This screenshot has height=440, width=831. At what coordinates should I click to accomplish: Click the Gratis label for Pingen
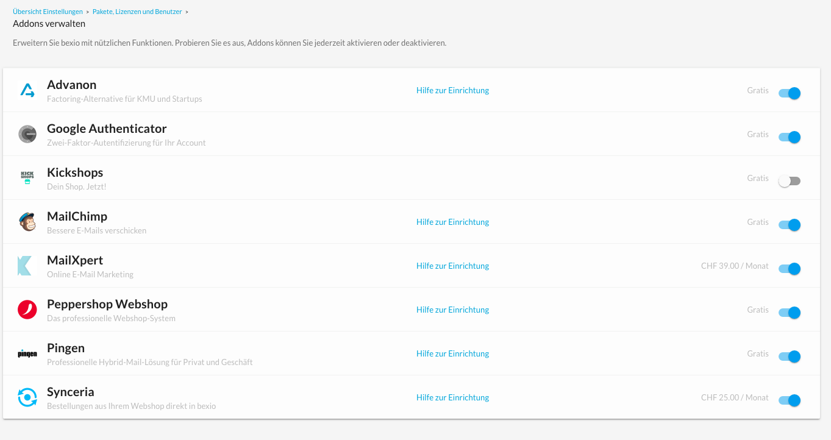pyautogui.click(x=758, y=353)
